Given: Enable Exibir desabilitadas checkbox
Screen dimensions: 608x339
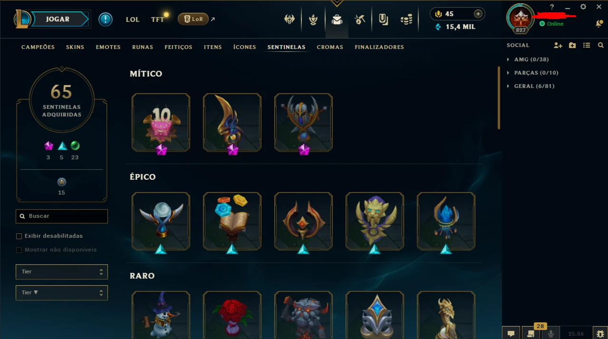Looking at the screenshot, I should tap(19, 236).
